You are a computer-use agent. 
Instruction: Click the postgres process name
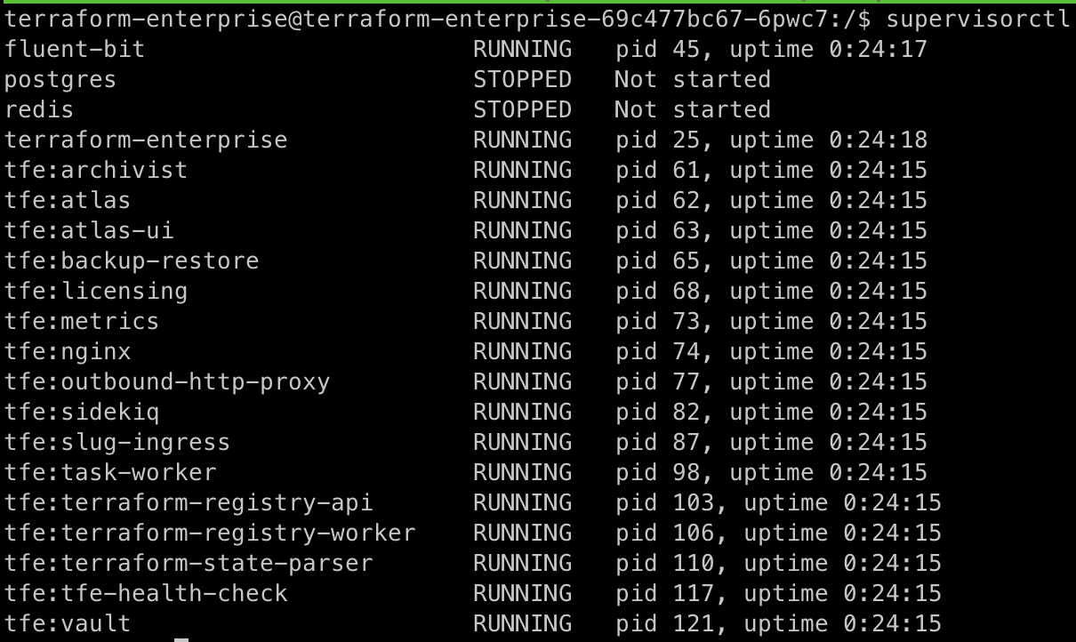[x=60, y=79]
